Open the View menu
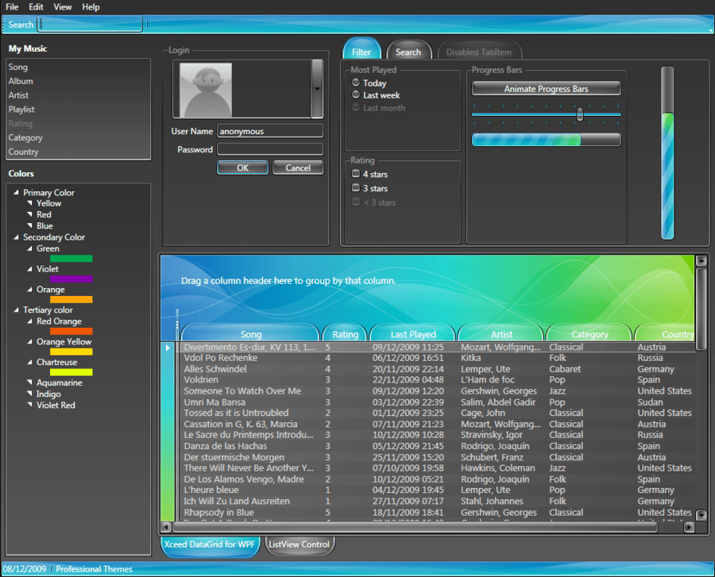Image resolution: width=715 pixels, height=577 pixels. [62, 6]
